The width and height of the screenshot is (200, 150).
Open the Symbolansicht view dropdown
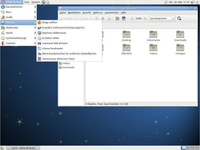coord(162,19)
